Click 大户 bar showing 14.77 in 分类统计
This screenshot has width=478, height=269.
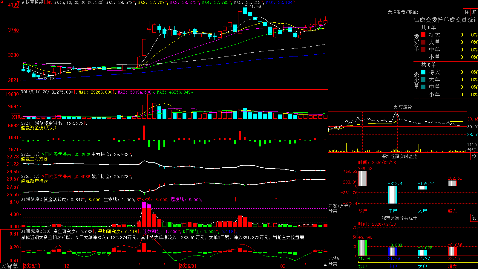[422, 253]
